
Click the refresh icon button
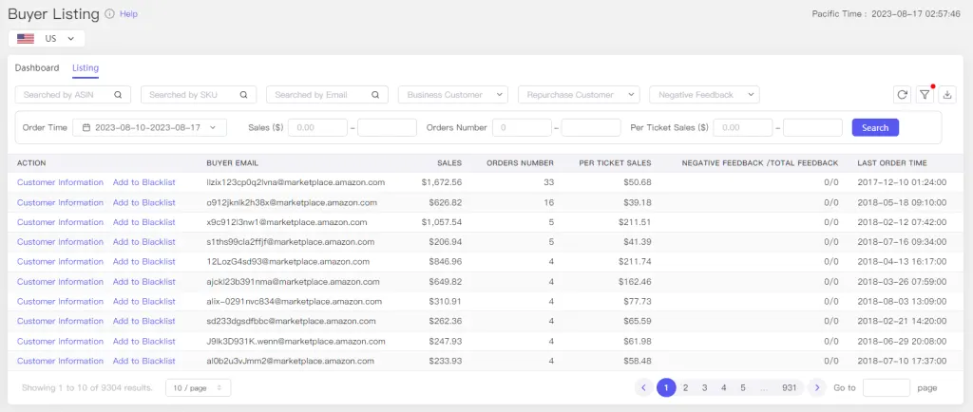click(x=902, y=95)
